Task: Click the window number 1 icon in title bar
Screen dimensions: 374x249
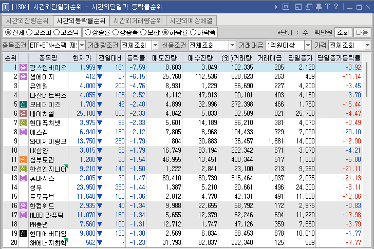Action: (x=6, y=7)
